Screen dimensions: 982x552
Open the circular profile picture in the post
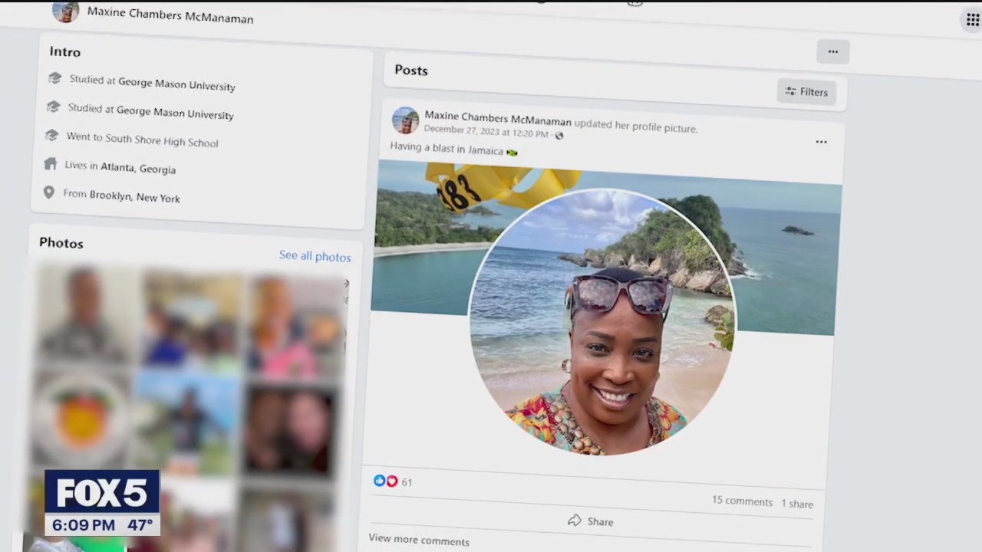coord(601,322)
